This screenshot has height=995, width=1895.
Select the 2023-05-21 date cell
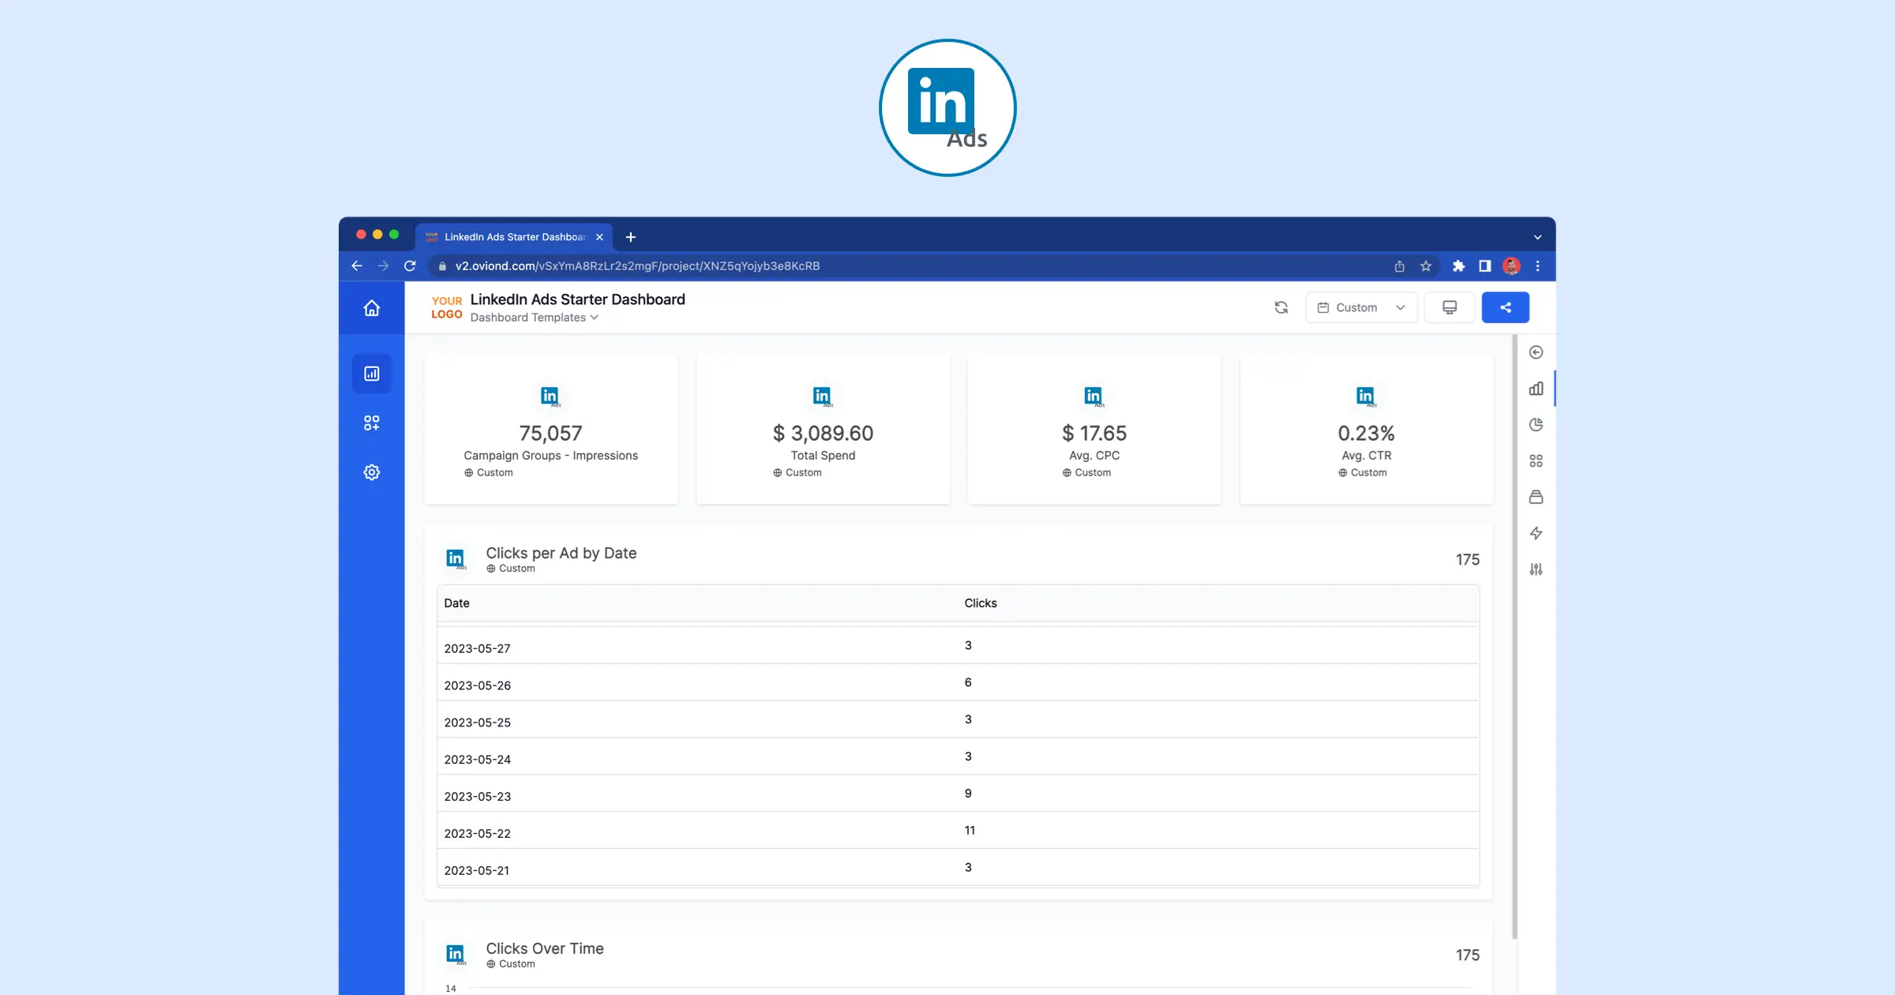click(477, 870)
